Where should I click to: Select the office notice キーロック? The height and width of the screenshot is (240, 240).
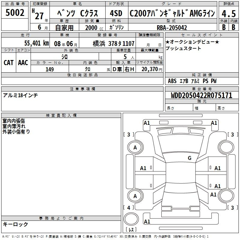click(x=15, y=224)
